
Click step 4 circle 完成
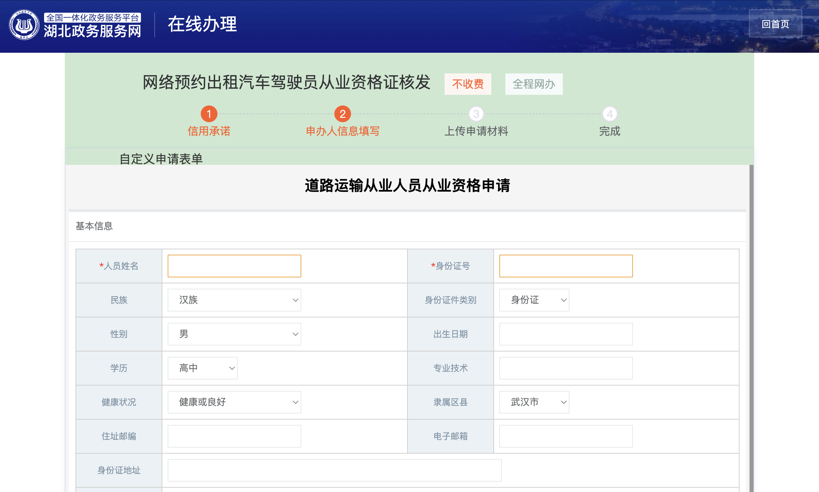click(x=610, y=114)
